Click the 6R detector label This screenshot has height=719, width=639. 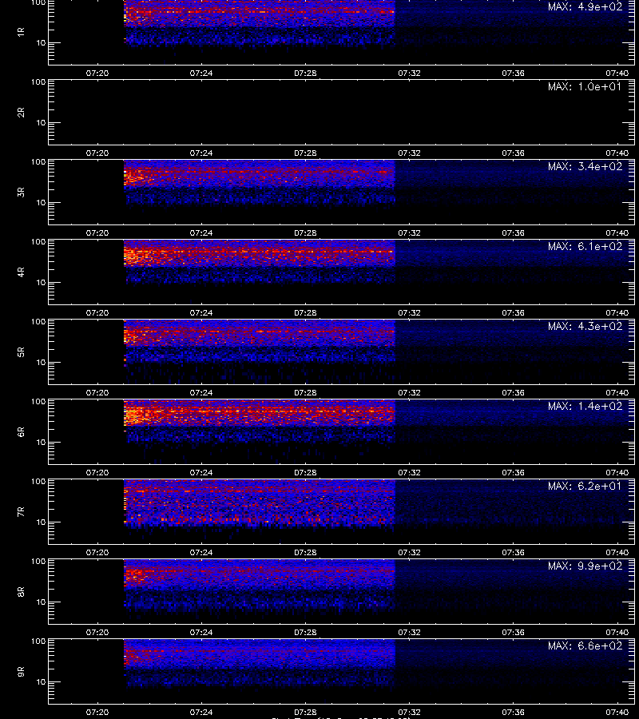[21, 432]
